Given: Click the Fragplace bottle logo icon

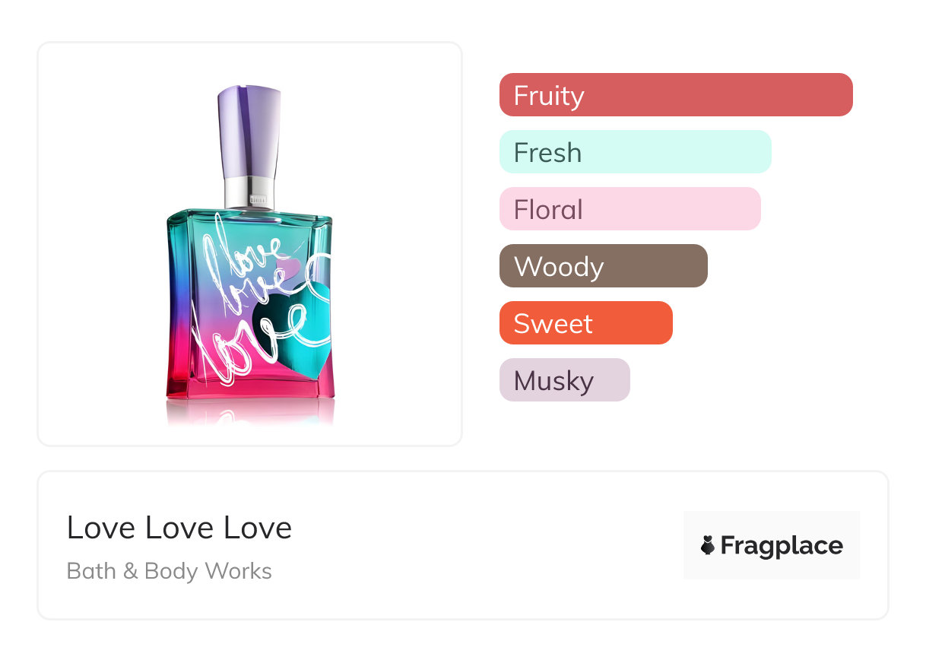Looking at the screenshot, I should [x=708, y=545].
